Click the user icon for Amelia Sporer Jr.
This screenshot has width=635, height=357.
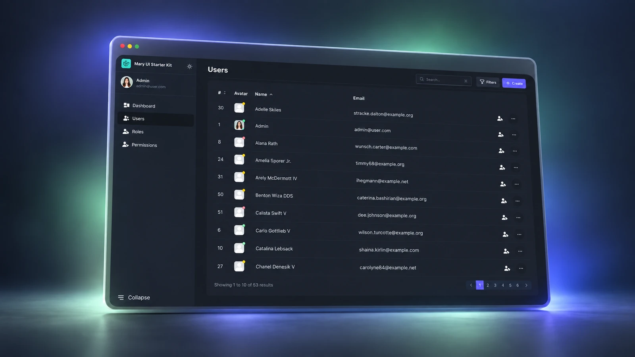(x=502, y=168)
